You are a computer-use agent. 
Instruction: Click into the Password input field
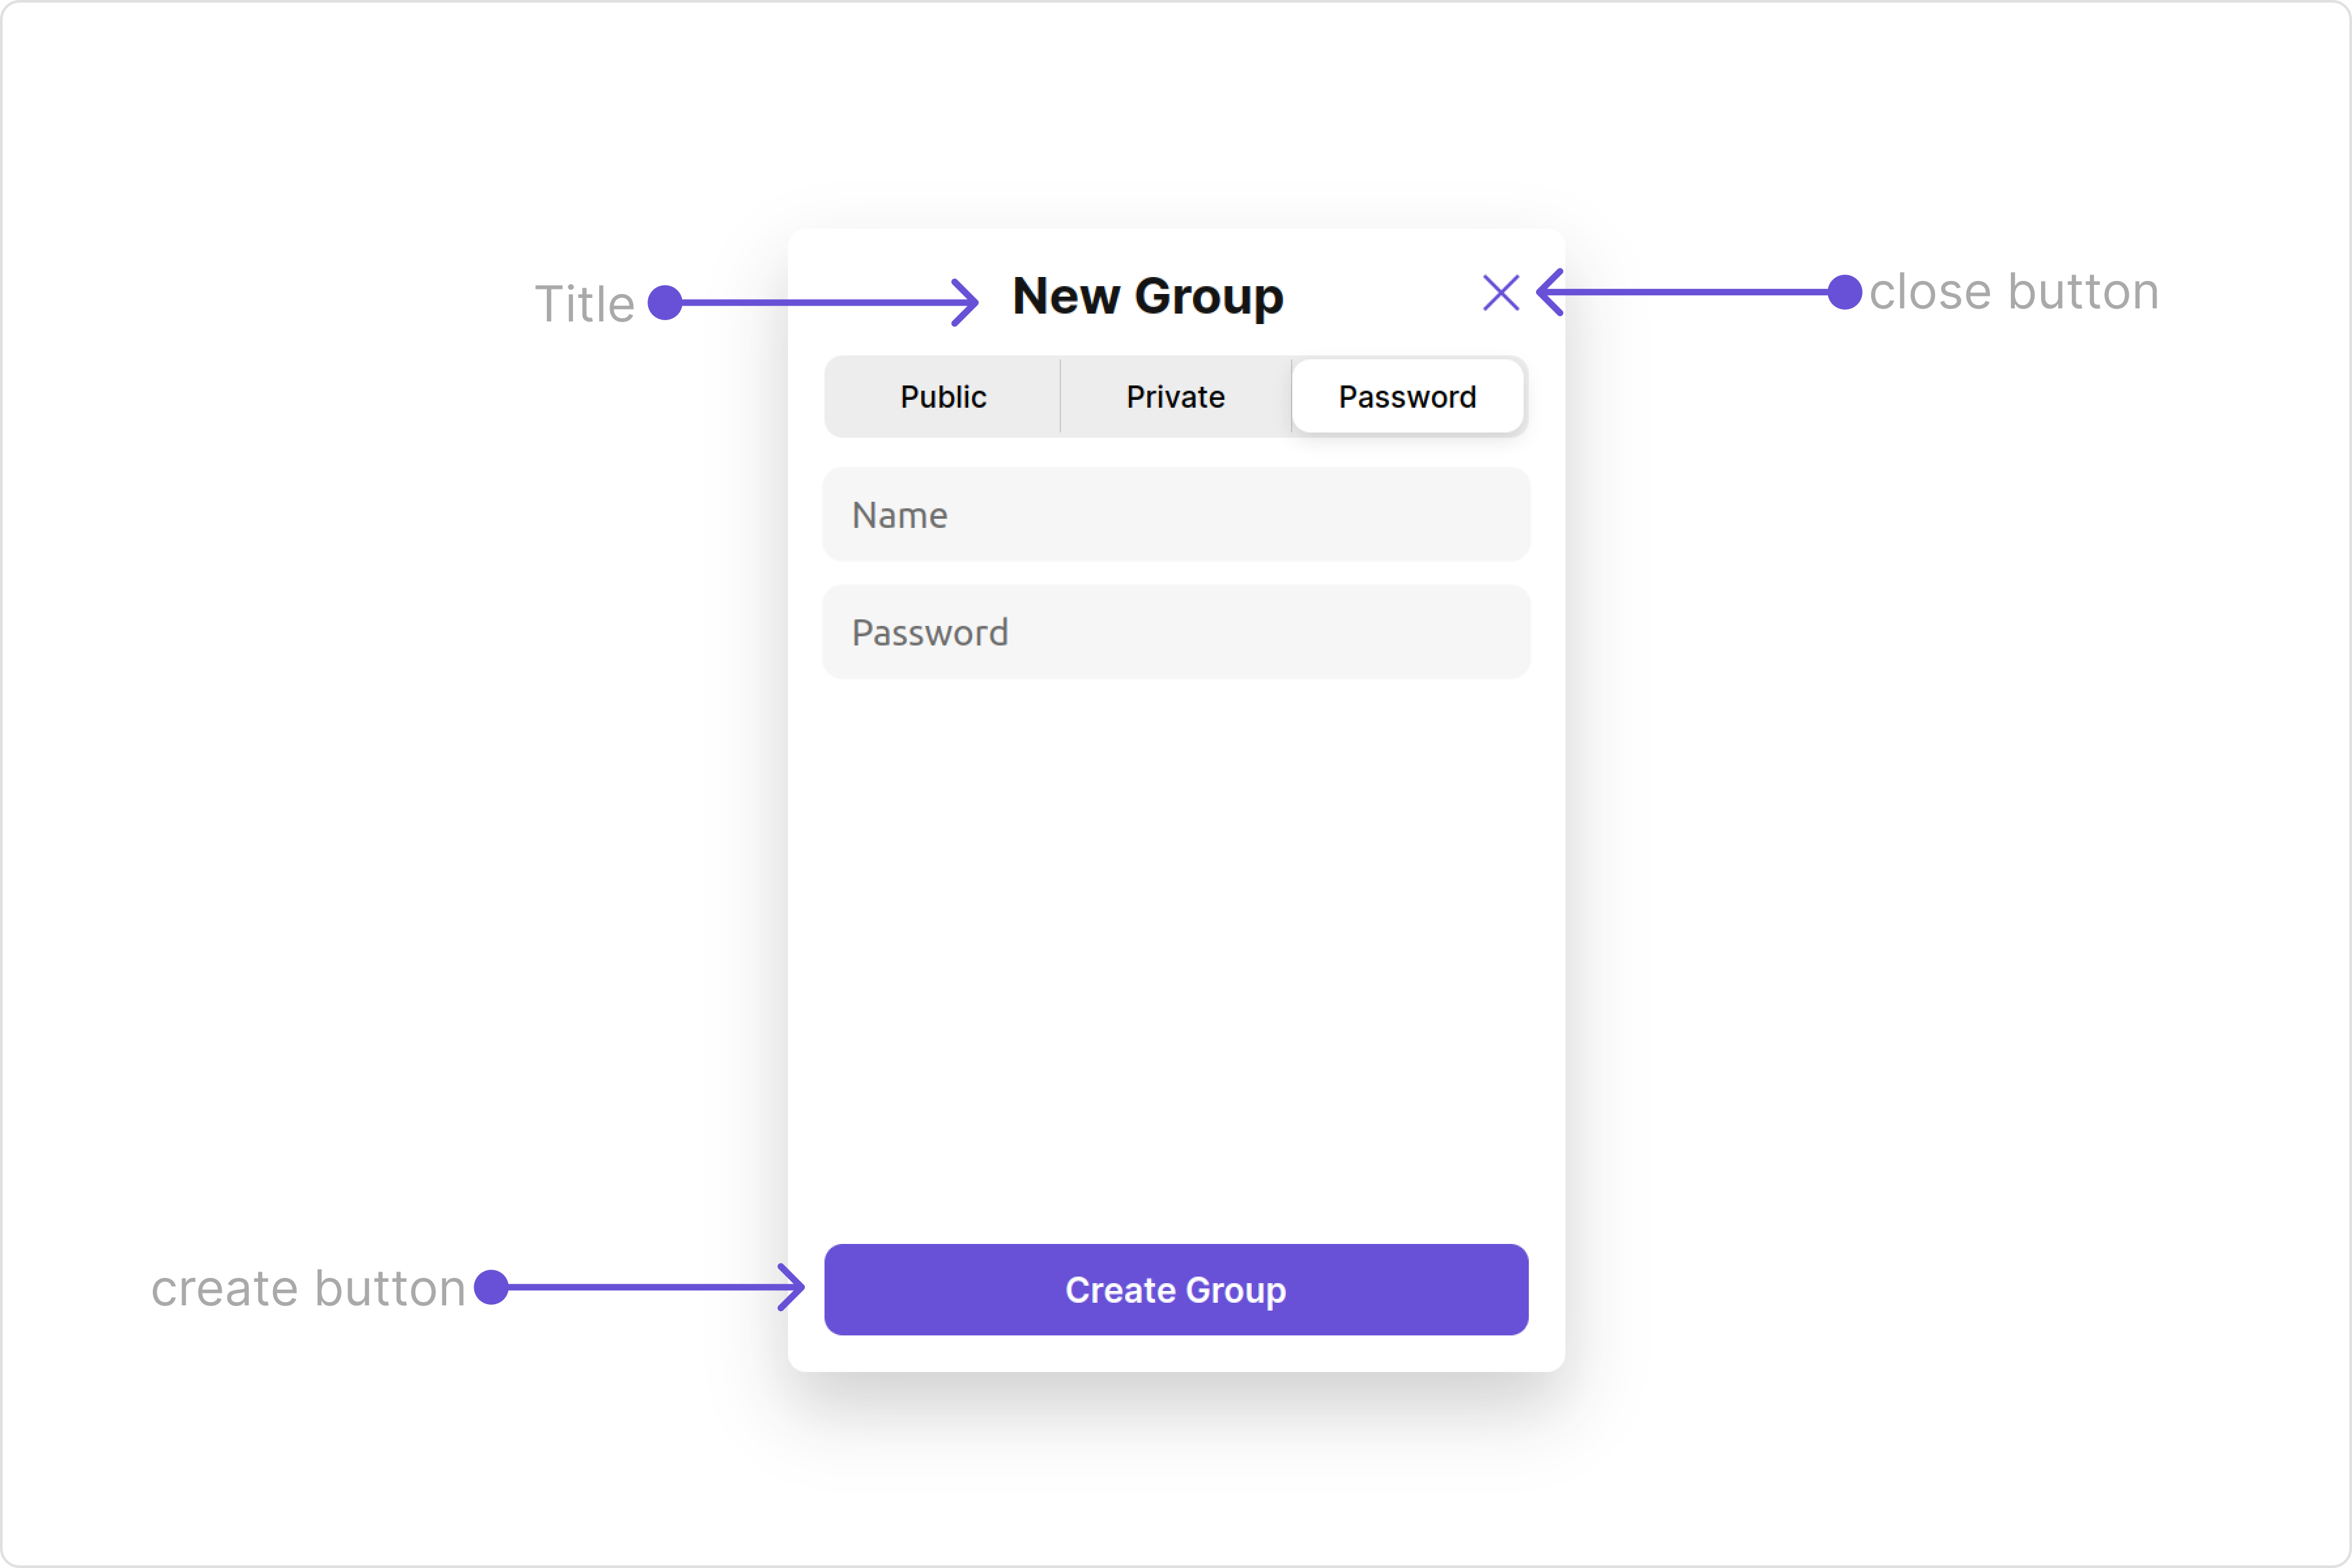pos(1176,632)
